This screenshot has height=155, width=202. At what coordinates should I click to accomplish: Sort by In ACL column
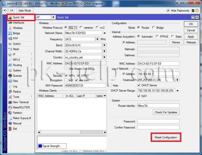(x=71, y=96)
